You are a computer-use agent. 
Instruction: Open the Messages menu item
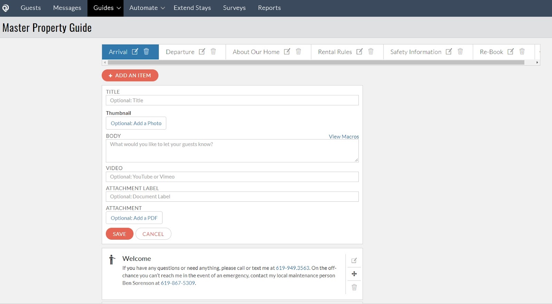(67, 8)
